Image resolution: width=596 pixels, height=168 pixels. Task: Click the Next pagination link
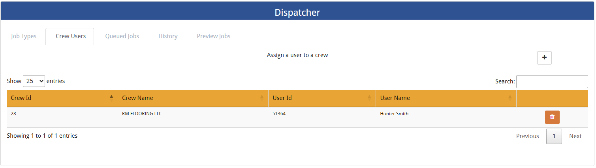(575, 136)
